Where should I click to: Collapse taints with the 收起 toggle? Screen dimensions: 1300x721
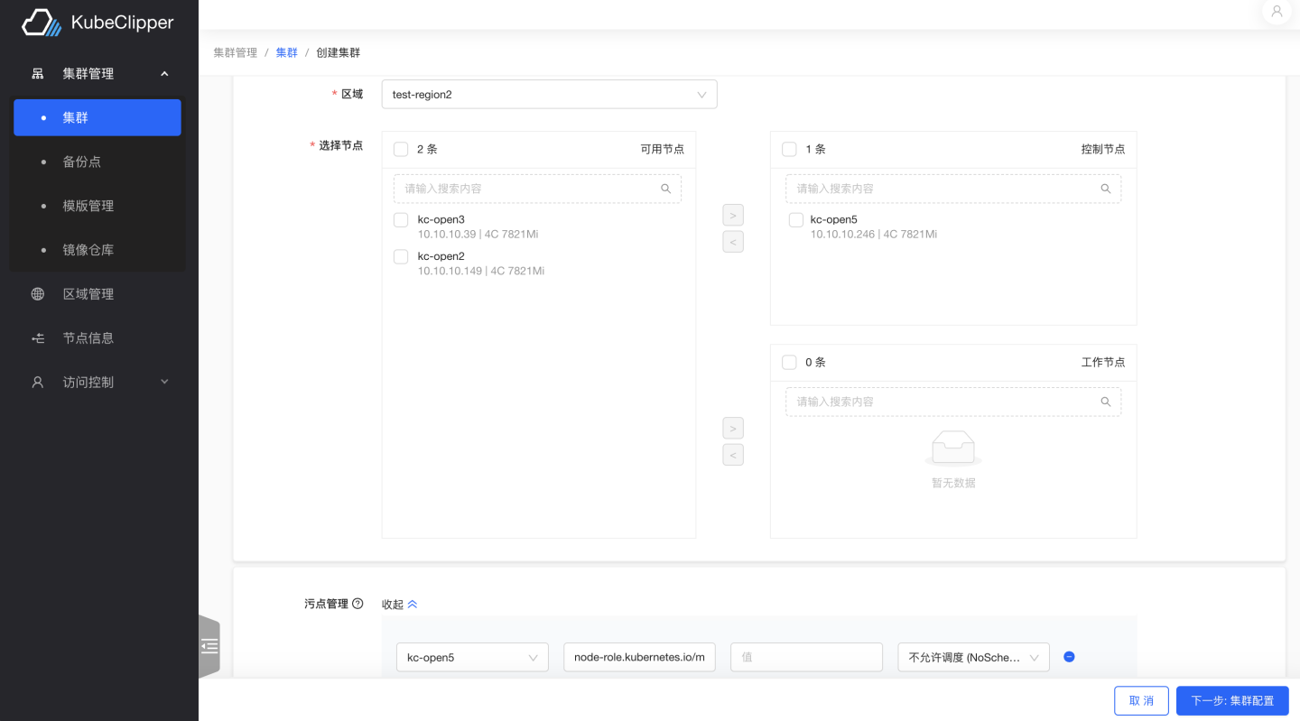[400, 604]
